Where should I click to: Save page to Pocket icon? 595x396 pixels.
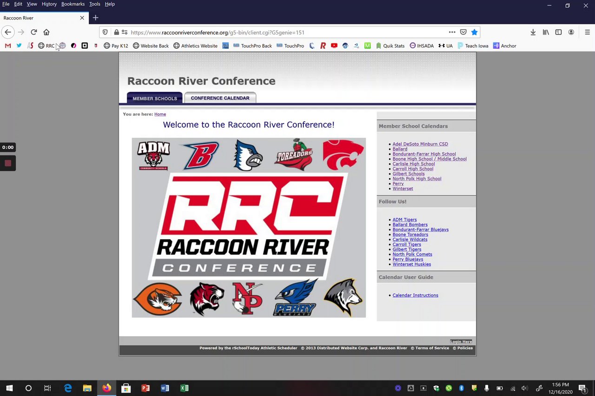tap(463, 32)
